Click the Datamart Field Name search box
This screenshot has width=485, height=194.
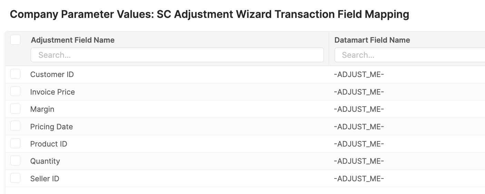[x=409, y=55]
